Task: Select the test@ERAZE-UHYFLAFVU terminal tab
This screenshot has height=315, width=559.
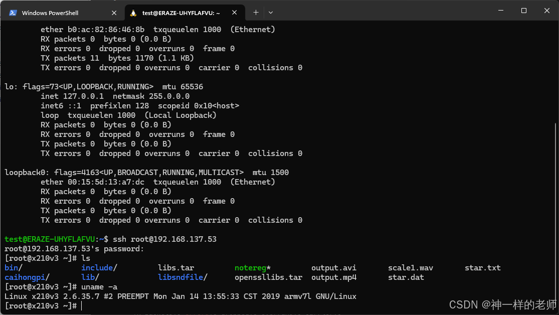Action: click(x=184, y=13)
